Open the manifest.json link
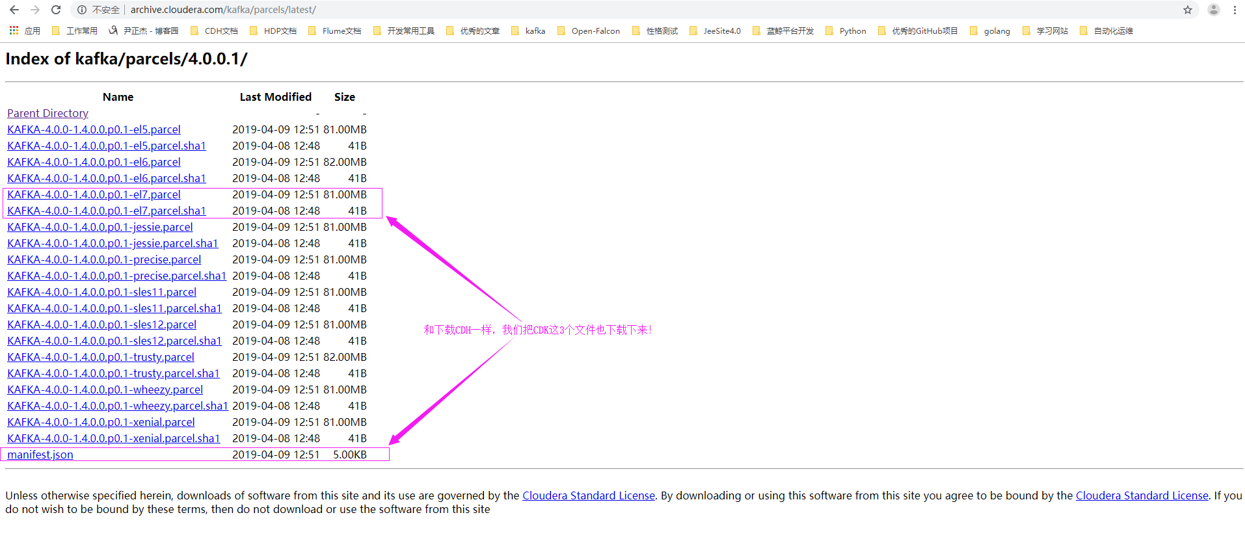Image resolution: width=1245 pixels, height=541 pixels. 40,455
